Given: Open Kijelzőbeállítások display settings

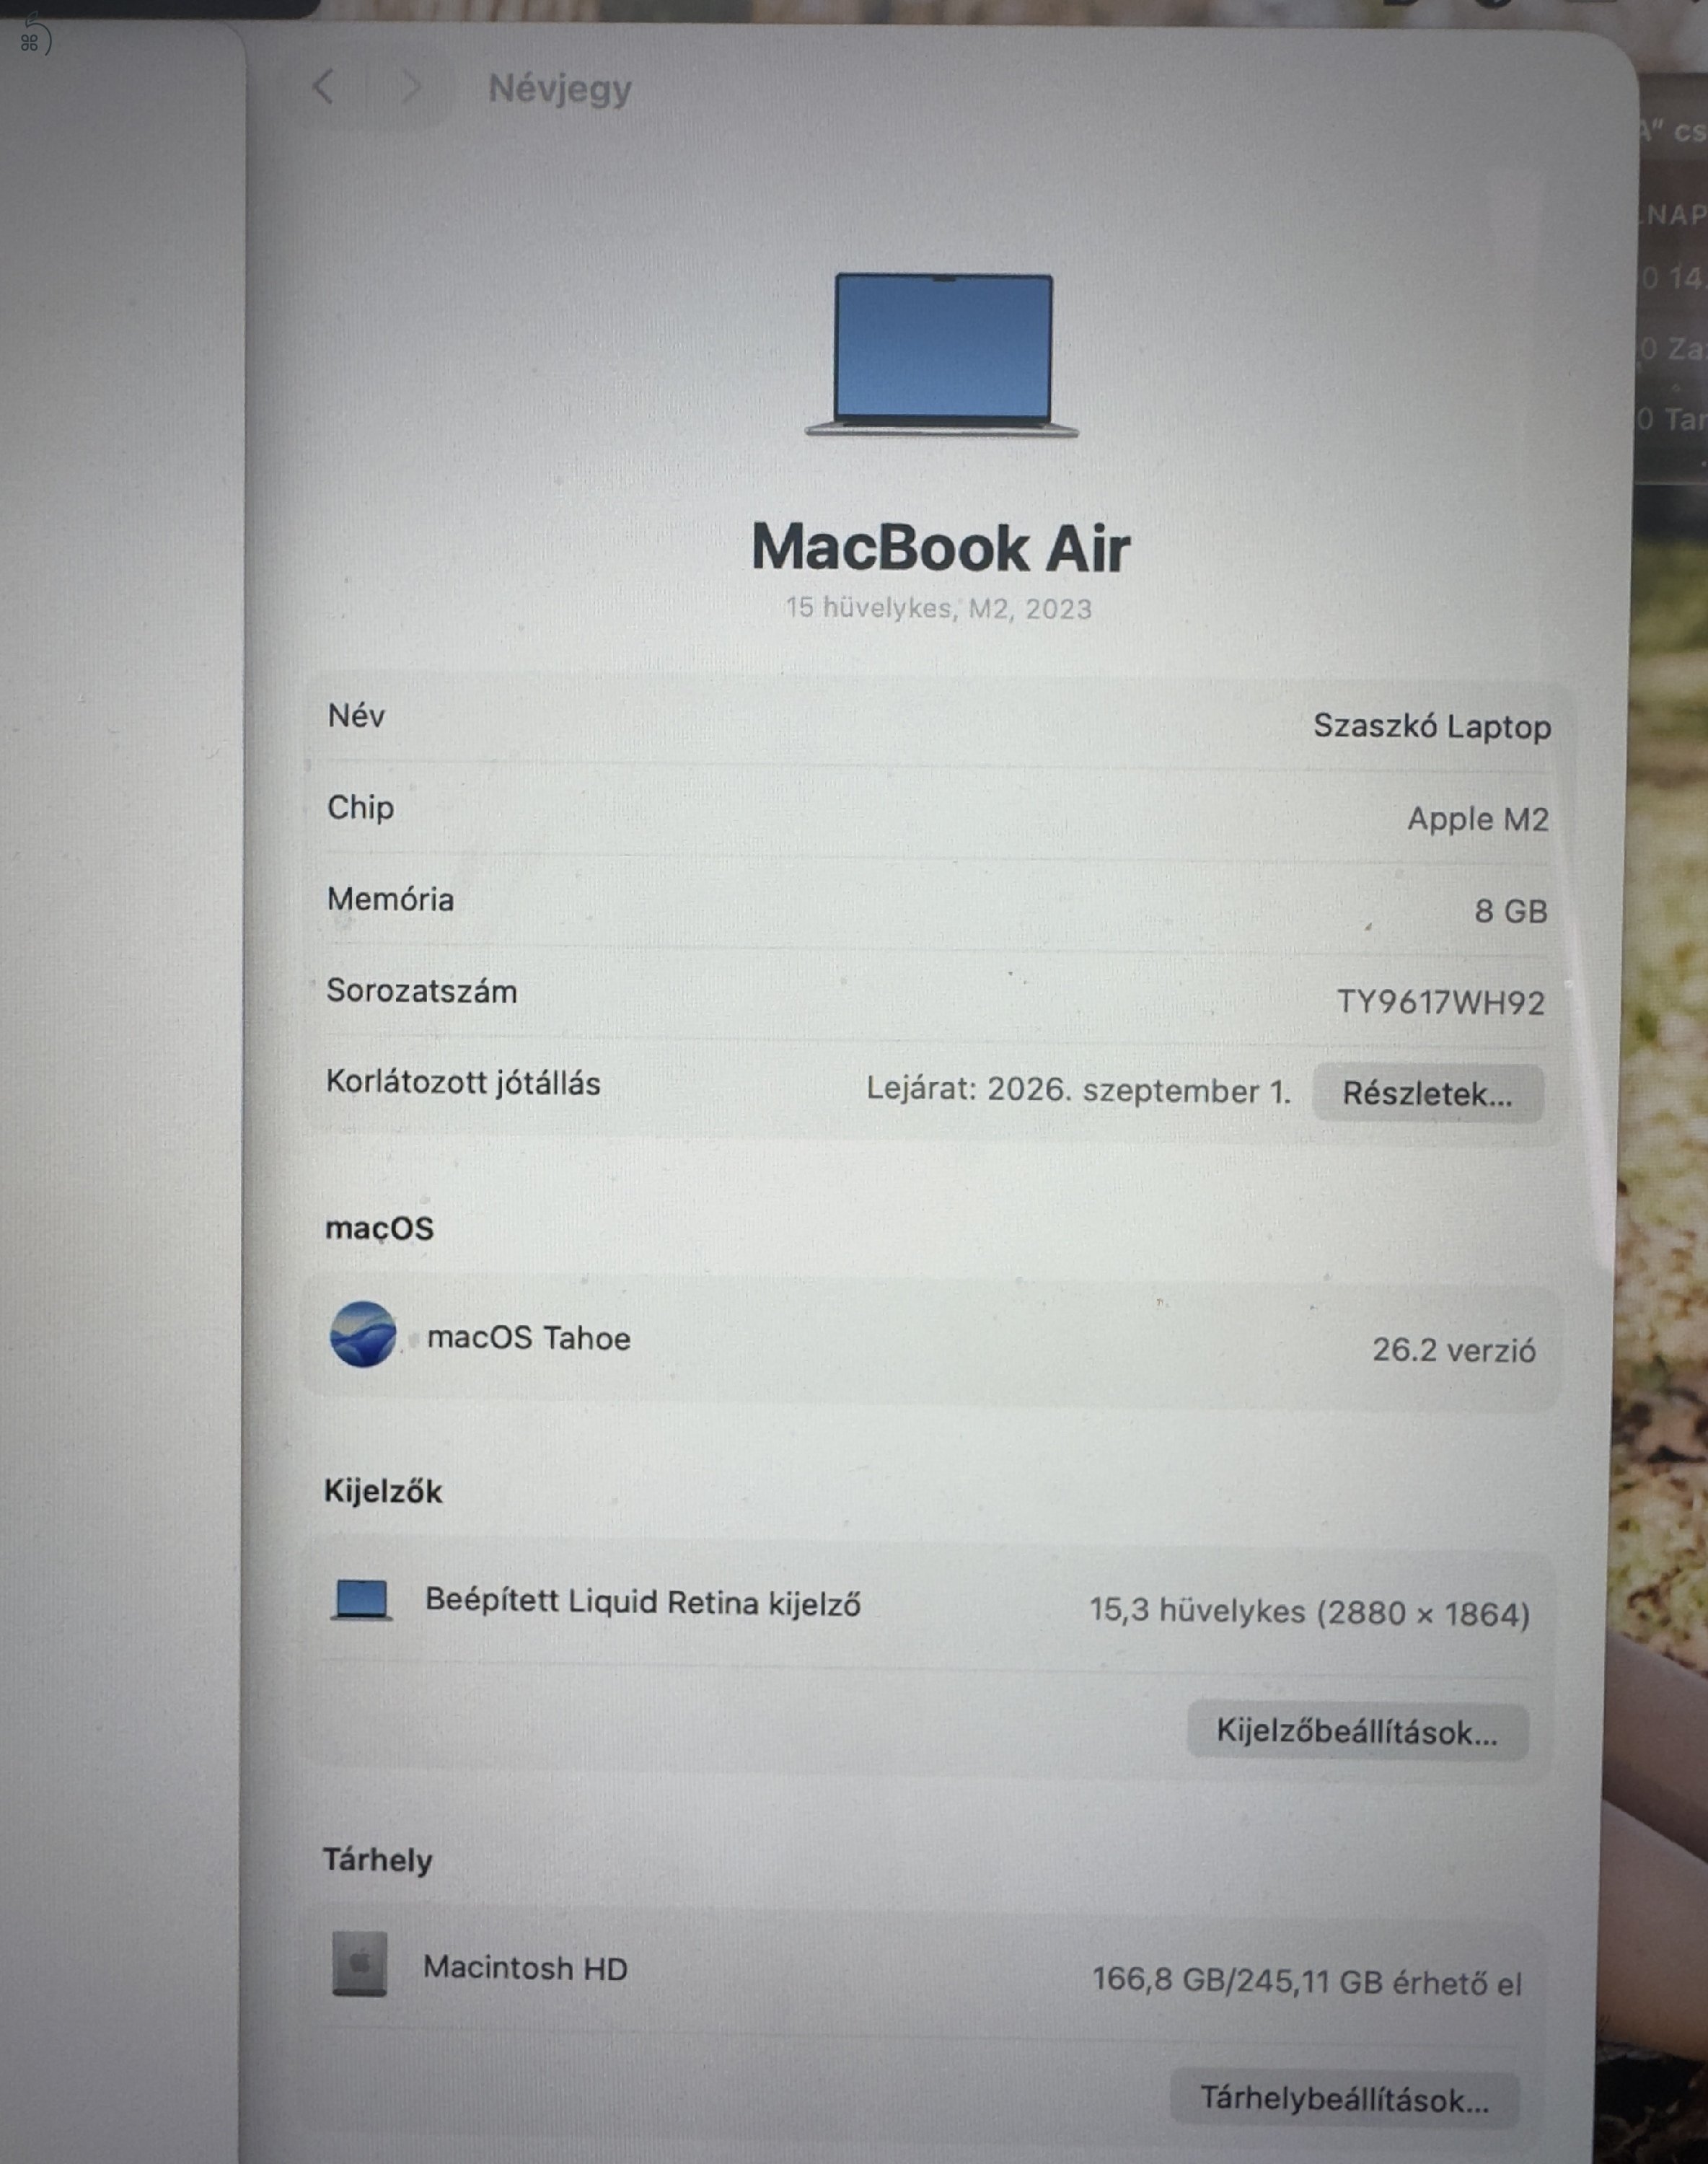Looking at the screenshot, I should (x=1357, y=1731).
